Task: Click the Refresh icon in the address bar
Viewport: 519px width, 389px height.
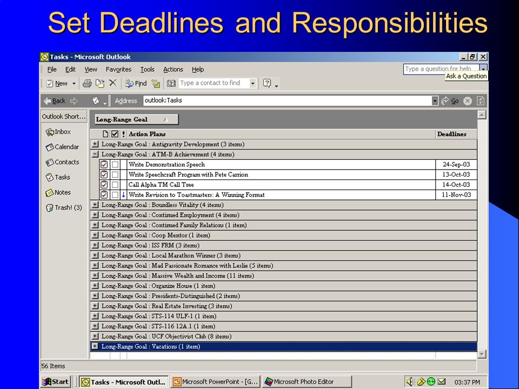Action: point(481,101)
